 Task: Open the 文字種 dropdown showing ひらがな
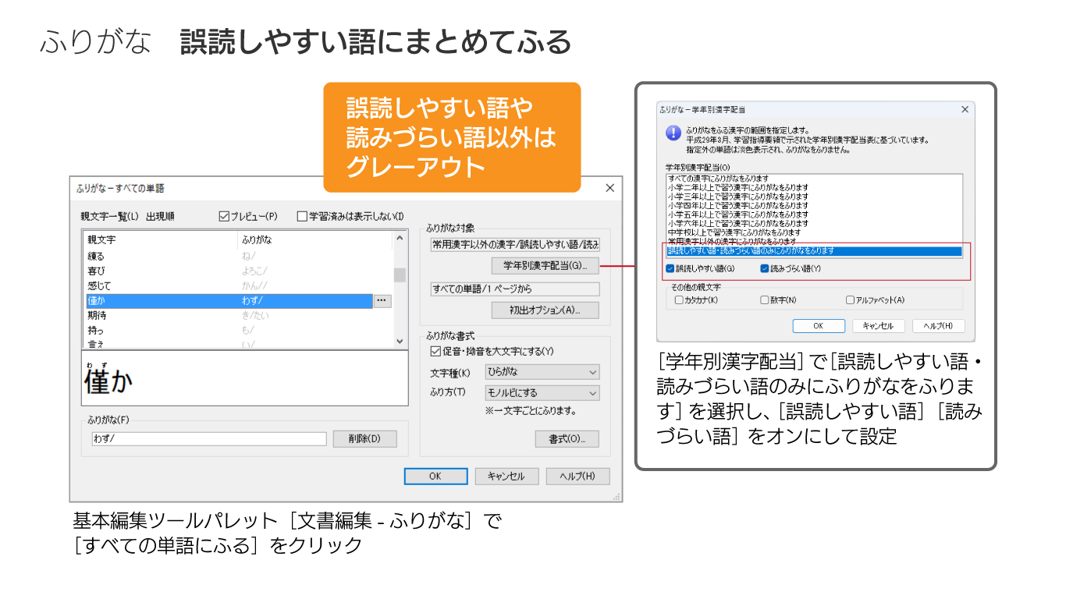point(542,372)
